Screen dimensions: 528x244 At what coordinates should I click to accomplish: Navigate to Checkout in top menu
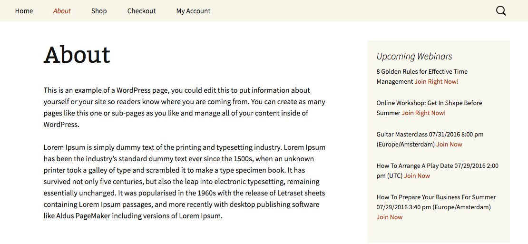click(x=141, y=11)
